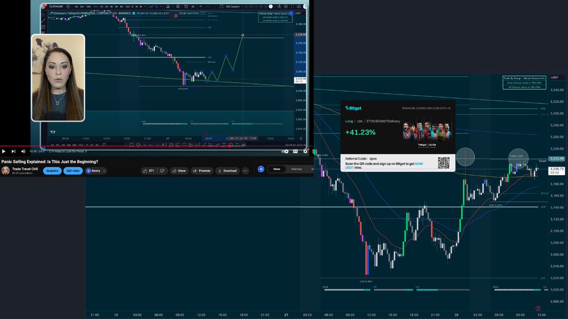Click the Target label on right chart
This screenshot has height=319, width=568.
pyautogui.click(x=542, y=161)
